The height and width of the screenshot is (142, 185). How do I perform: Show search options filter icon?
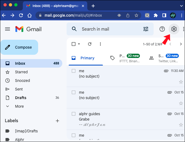[146, 29]
